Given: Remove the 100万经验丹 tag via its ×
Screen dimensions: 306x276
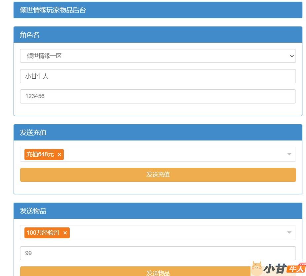Looking at the screenshot, I should coord(65,233).
